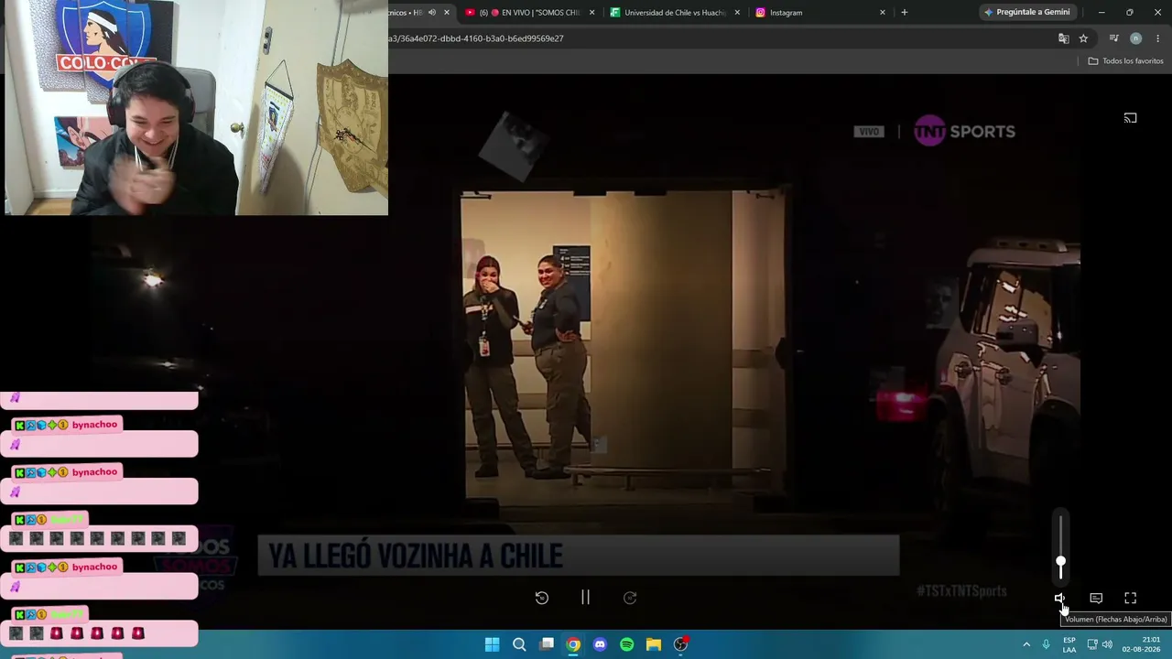This screenshot has width=1172, height=659.
Task: Open the browser media controls icon
Action: [x=1113, y=38]
